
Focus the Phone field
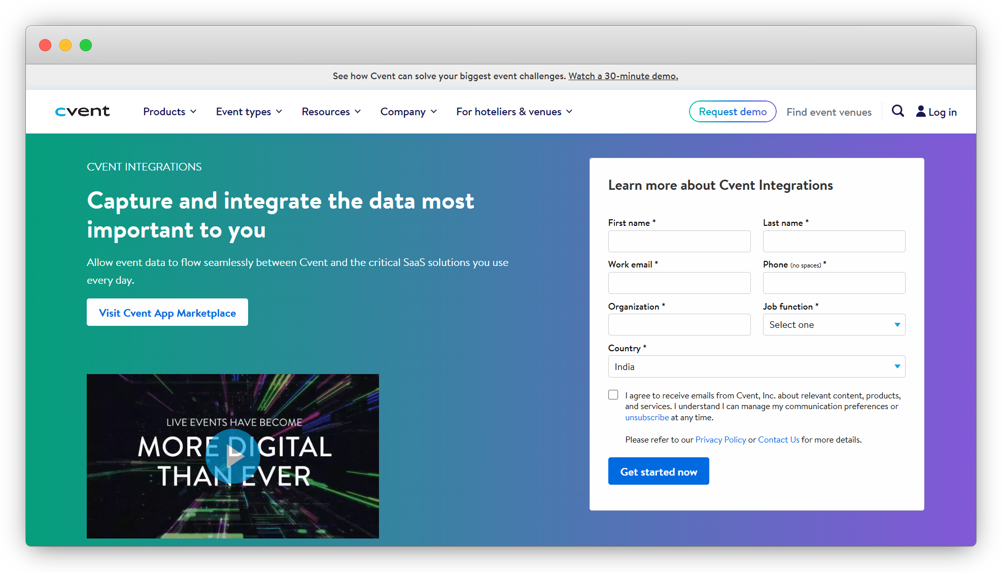pos(834,283)
